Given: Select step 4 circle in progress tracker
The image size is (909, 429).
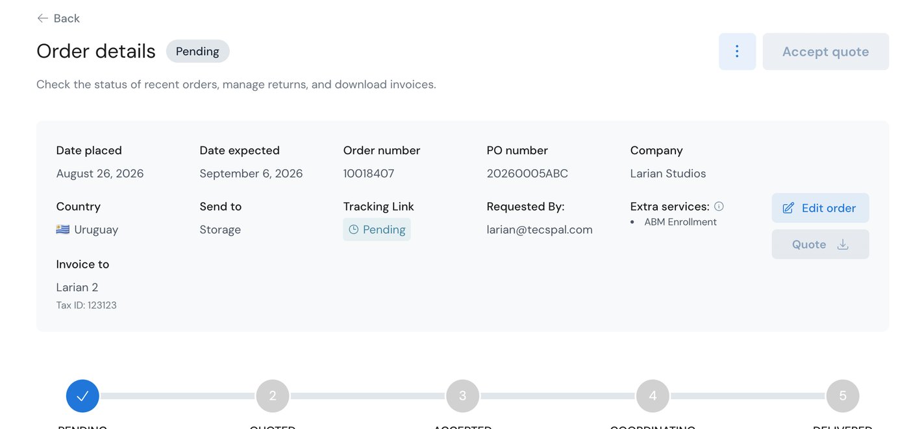Looking at the screenshot, I should 653,395.
